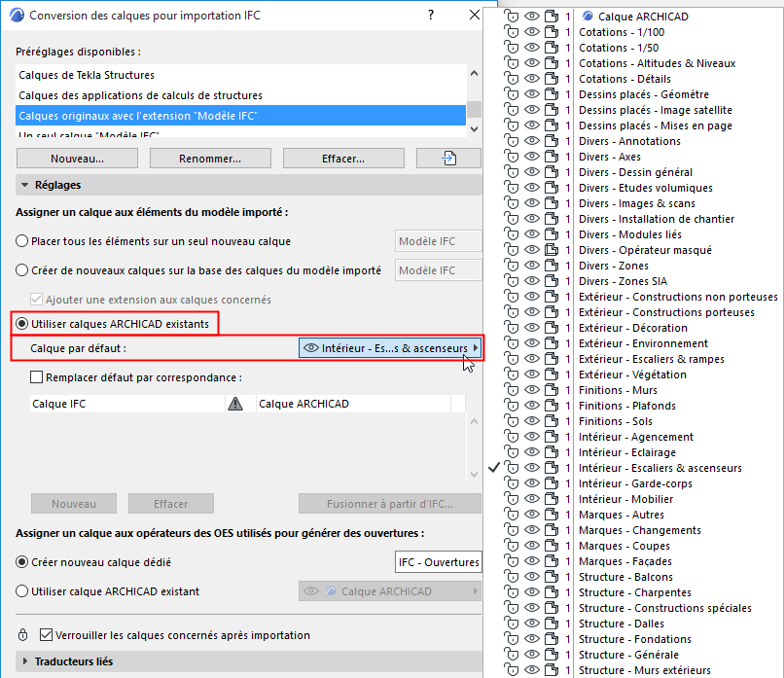Open the Calque par défaut layer dropdown
The width and height of the screenshot is (784, 678).
pyautogui.click(x=390, y=348)
